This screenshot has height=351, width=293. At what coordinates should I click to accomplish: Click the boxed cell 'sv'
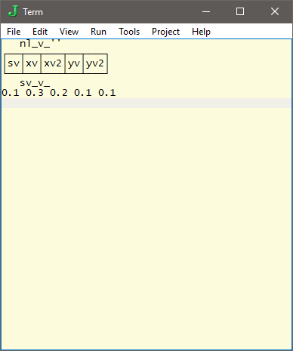click(14, 63)
